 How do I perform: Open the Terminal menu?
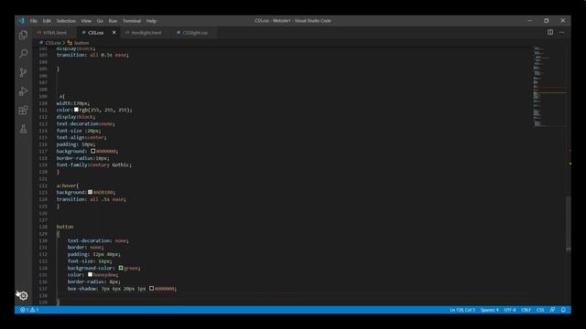pyautogui.click(x=132, y=21)
